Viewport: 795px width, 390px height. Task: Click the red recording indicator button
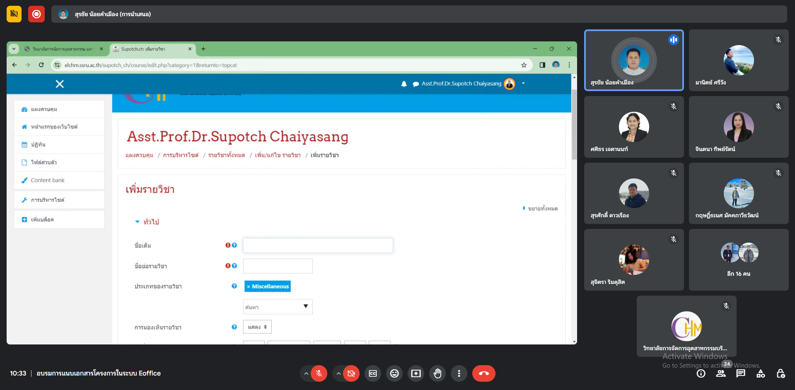(x=36, y=14)
